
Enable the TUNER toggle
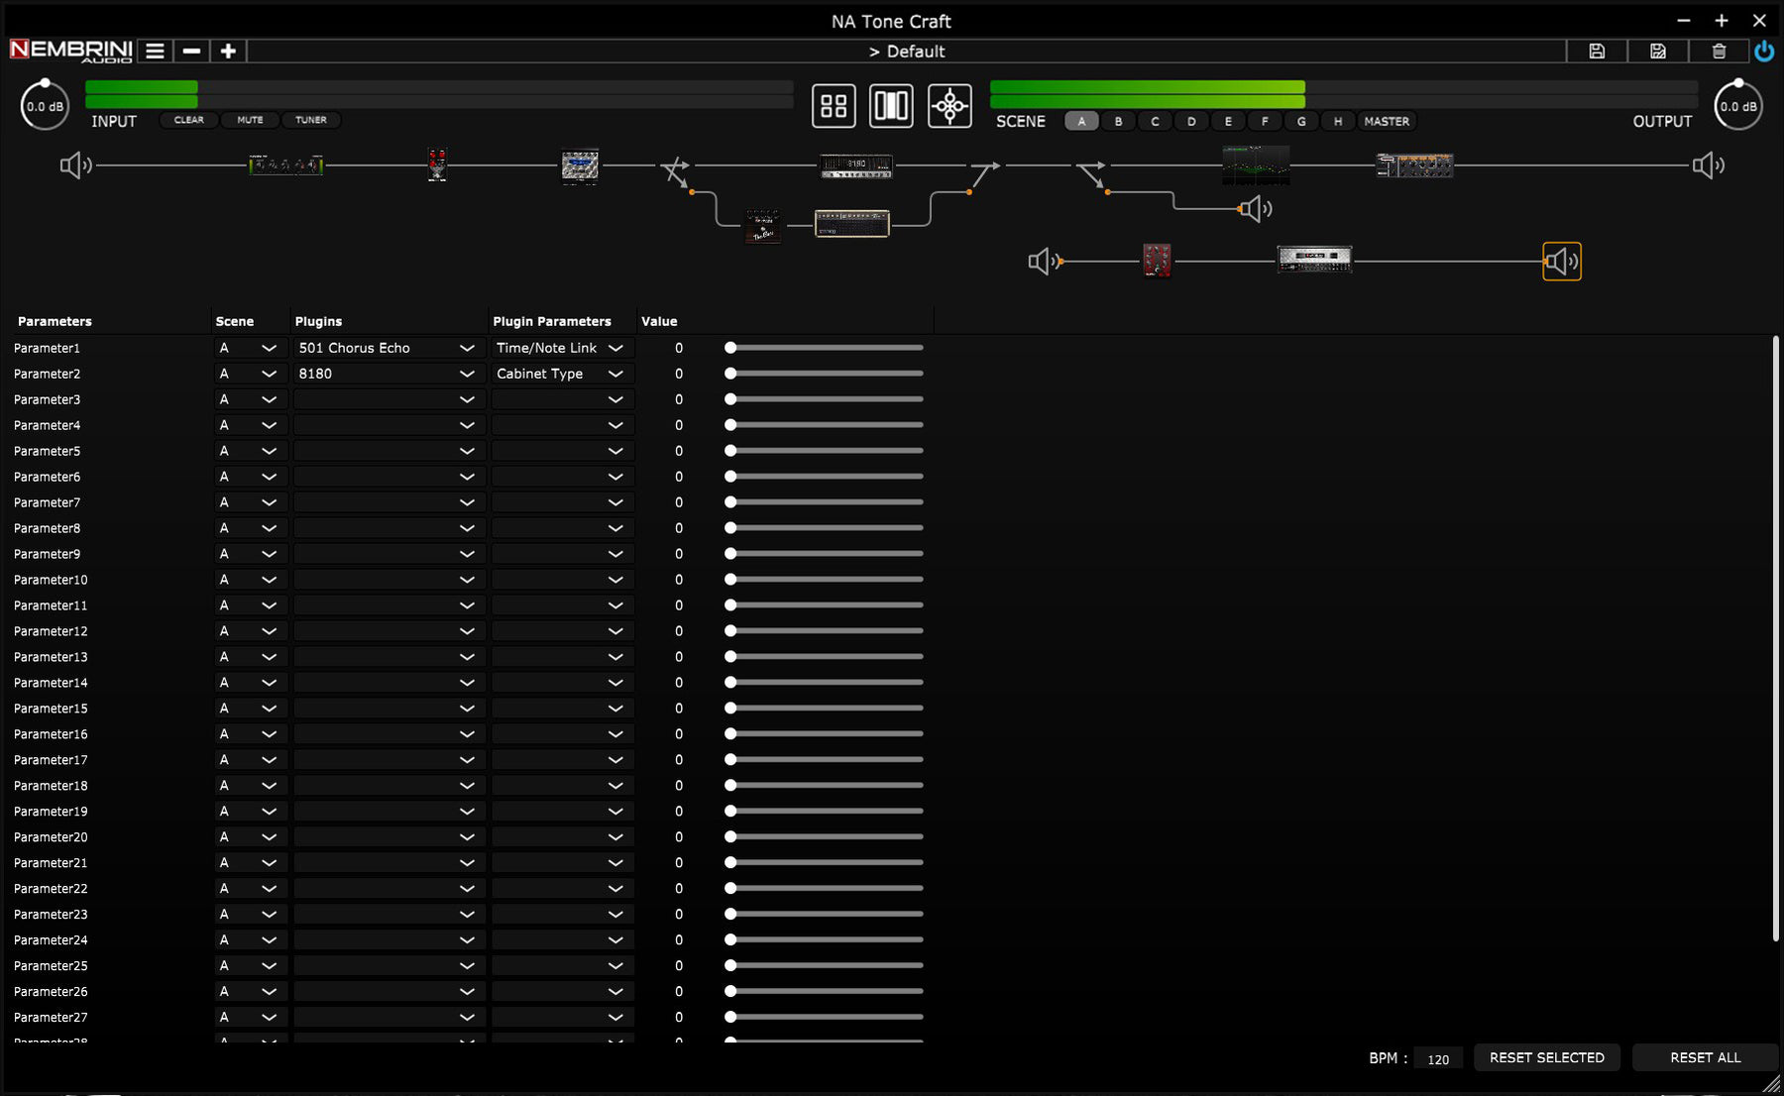click(310, 120)
